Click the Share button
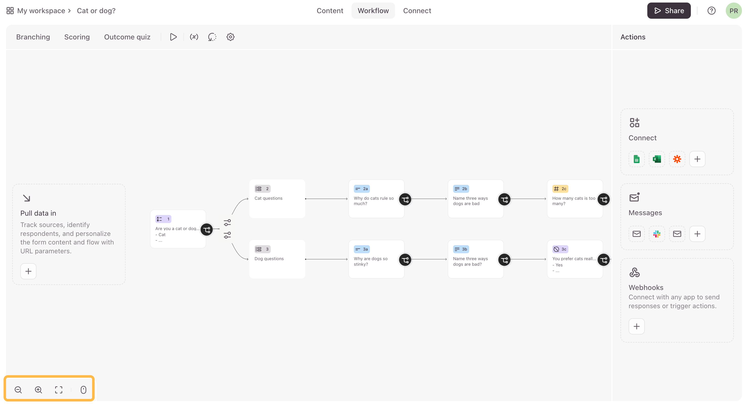Viewport: 746px width, 404px height. click(669, 11)
